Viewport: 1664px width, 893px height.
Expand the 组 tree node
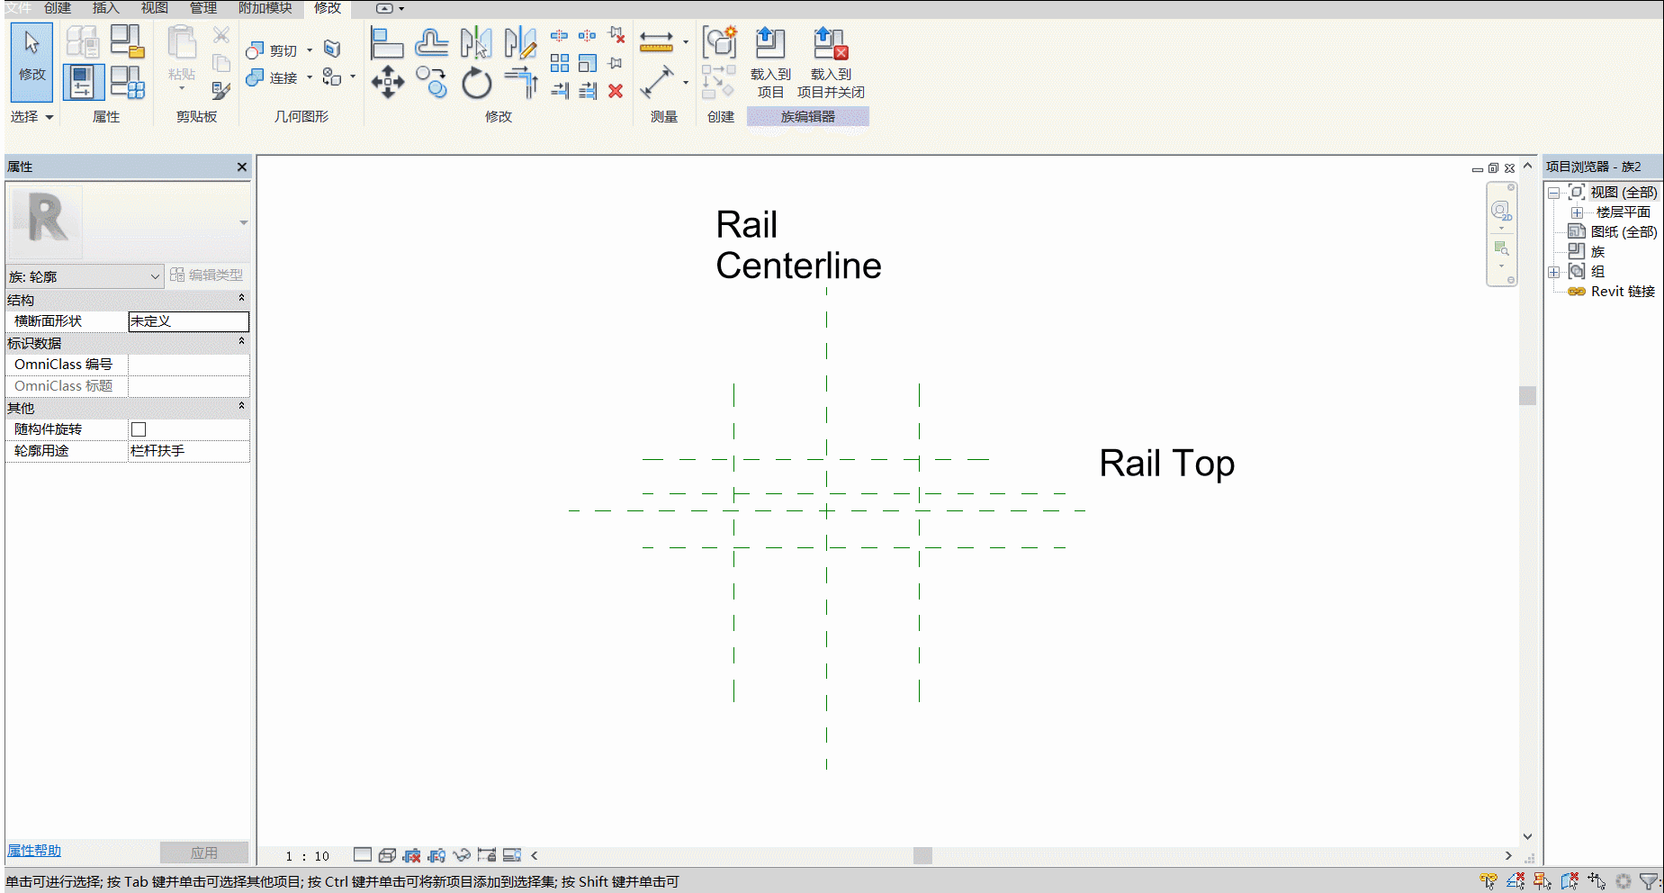pos(1553,272)
